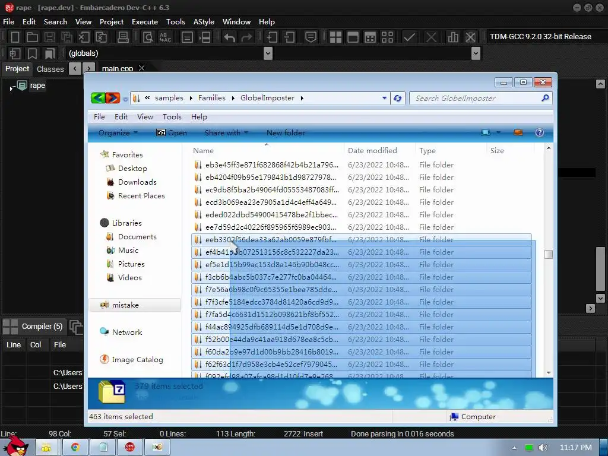This screenshot has width=608, height=456.
Task: Click the Explorer file list vertical scrollbar thumb
Action: coord(548,254)
